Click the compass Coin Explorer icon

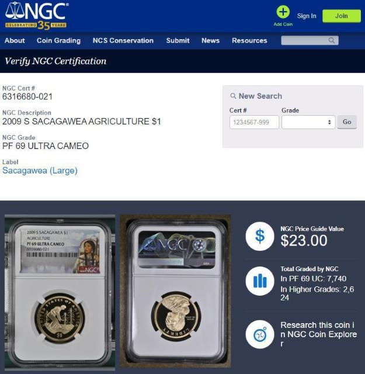point(260,334)
